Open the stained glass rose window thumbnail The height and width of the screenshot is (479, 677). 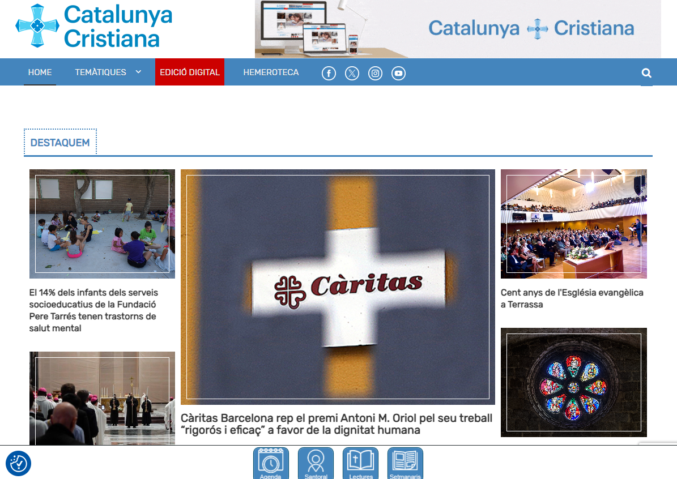point(574,382)
